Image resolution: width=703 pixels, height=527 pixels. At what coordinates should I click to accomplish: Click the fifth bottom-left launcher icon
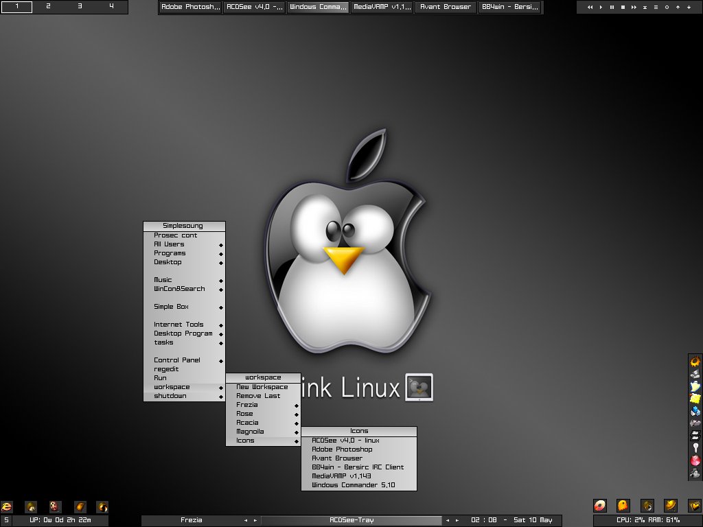click(x=102, y=507)
